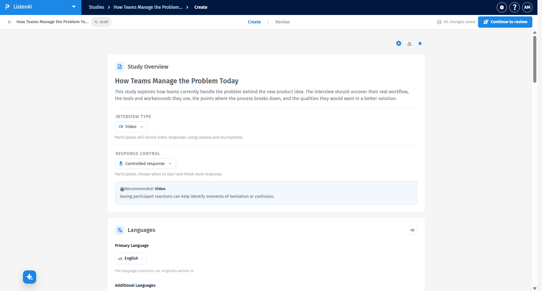Open study settings gear icon
The image size is (542, 291).
399,44
